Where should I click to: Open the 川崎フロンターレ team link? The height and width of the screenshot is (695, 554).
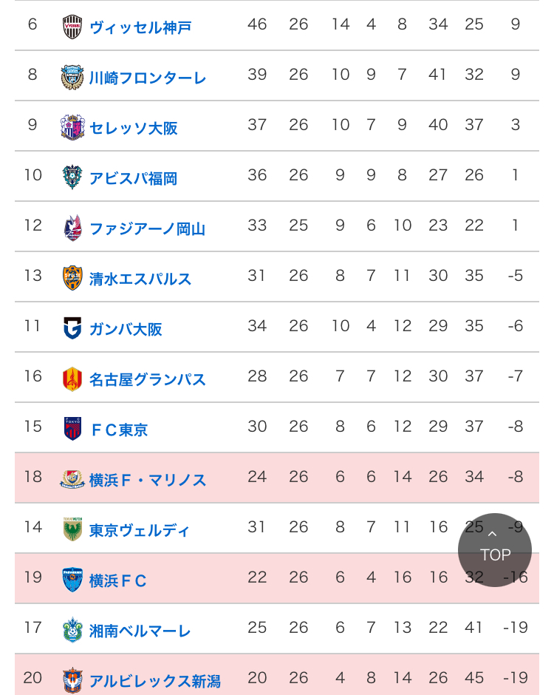click(148, 78)
